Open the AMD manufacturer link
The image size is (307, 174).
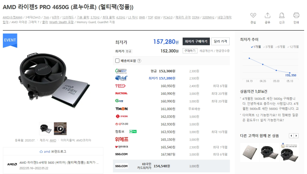53,140
